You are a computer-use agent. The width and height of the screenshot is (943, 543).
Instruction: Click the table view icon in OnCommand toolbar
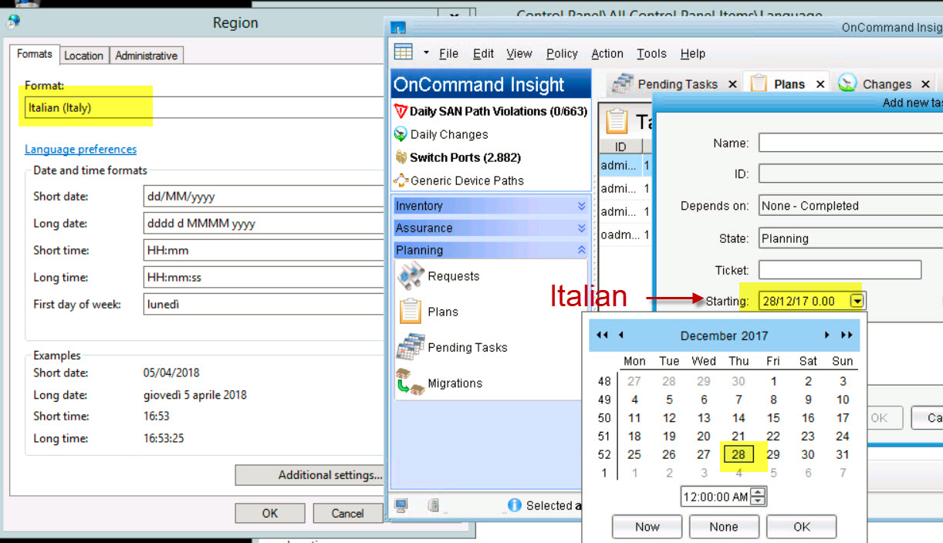403,52
